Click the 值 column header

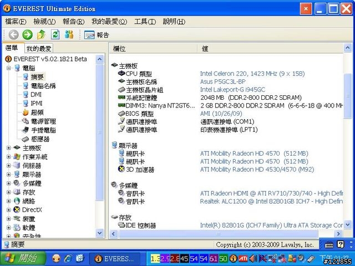click(x=270, y=48)
